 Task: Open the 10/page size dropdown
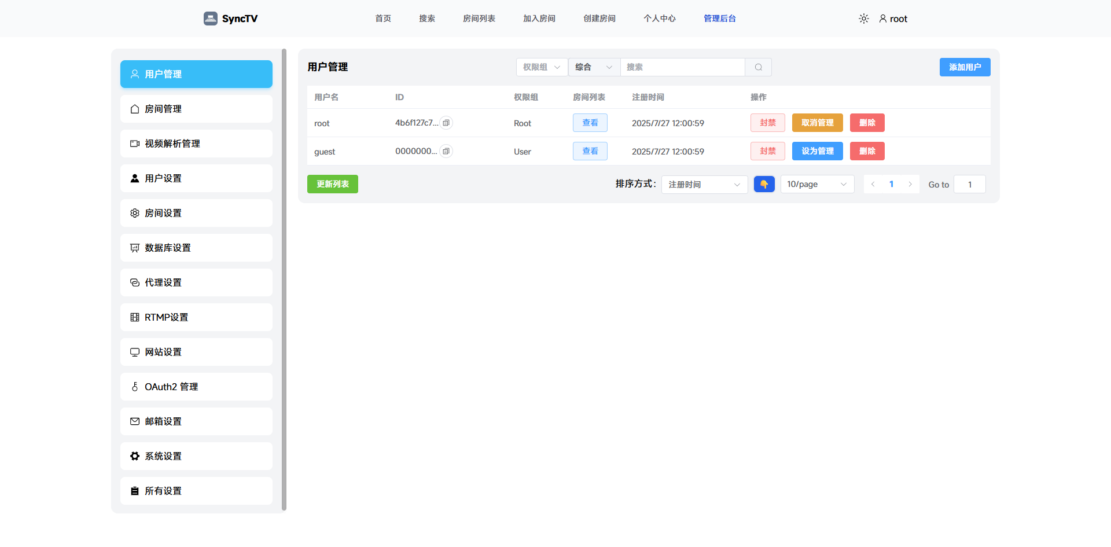(x=817, y=184)
